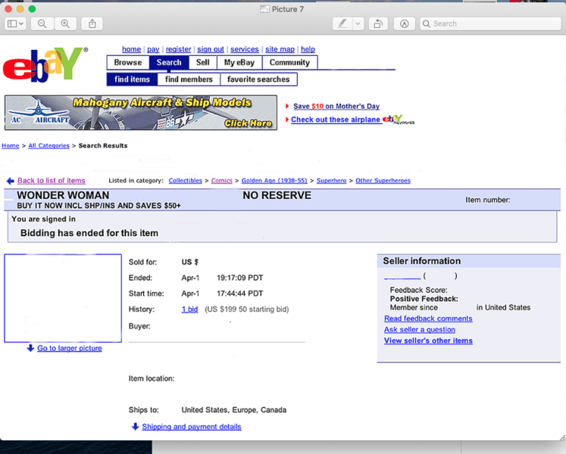Rotate the image with the rotate icon
The height and width of the screenshot is (454, 566).
pos(378,23)
